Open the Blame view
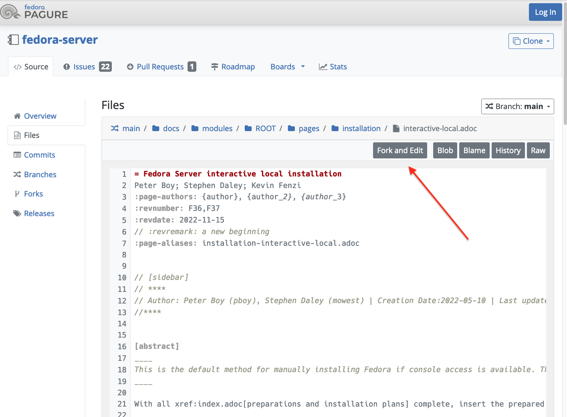567x417 pixels. (x=474, y=150)
